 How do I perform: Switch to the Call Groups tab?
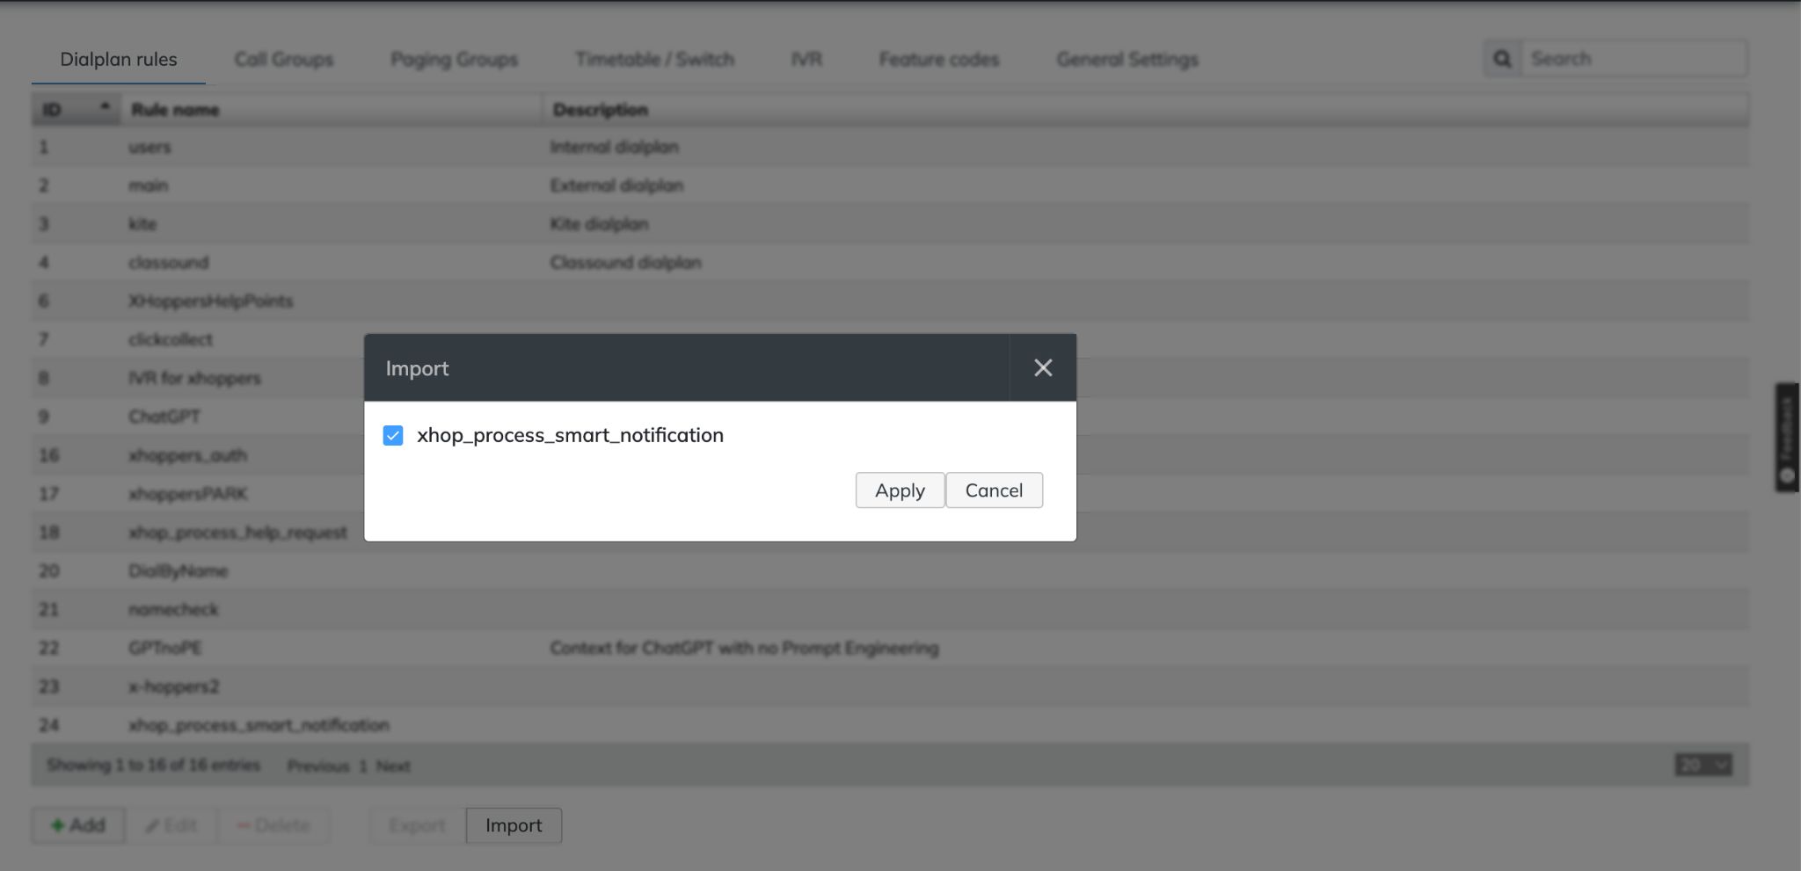283,59
